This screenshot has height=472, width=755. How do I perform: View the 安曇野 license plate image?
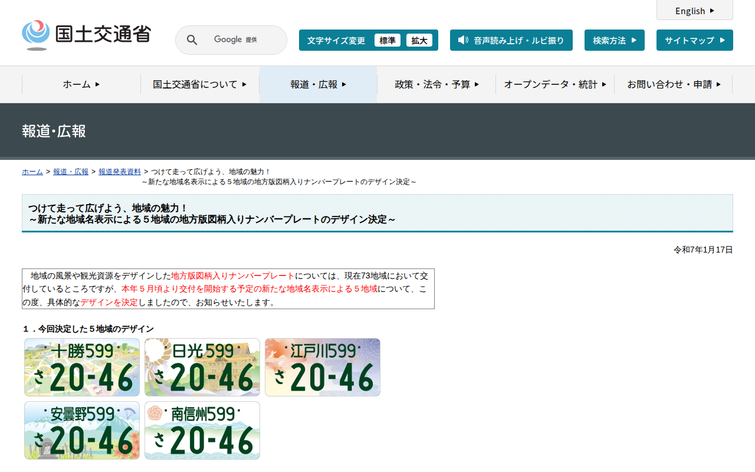coord(82,431)
